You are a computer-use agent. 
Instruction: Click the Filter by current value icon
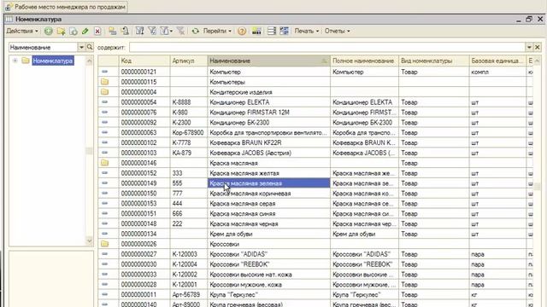(x=152, y=32)
